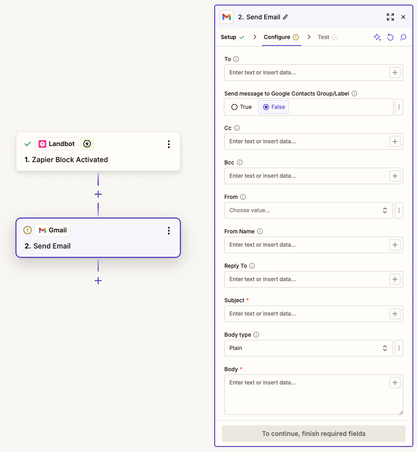Switch to the Configure tab
417x452 pixels.
(281, 37)
